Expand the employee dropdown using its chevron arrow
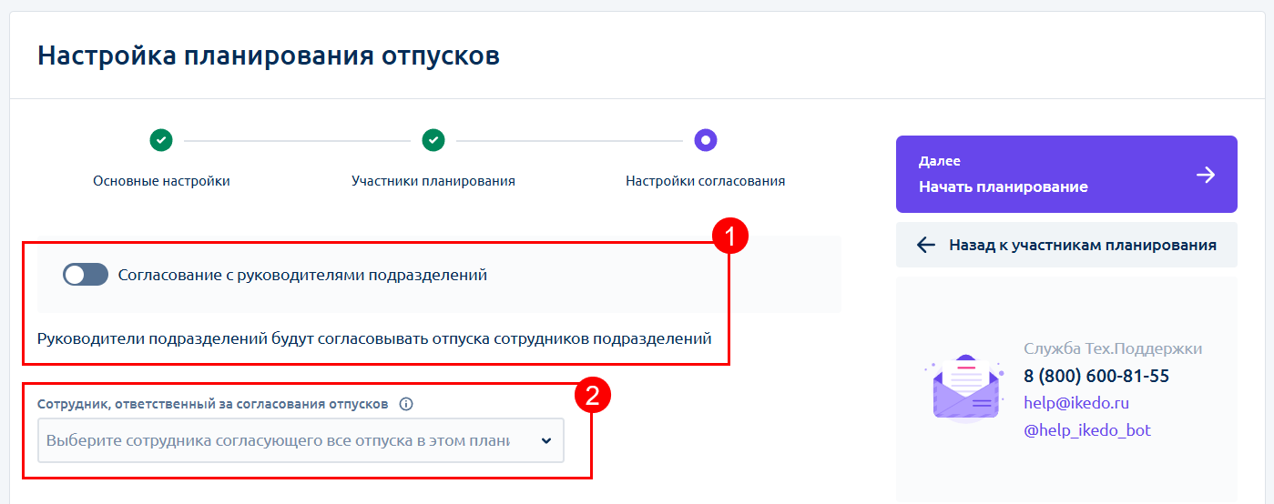Image resolution: width=1274 pixels, height=504 pixels. [546, 440]
